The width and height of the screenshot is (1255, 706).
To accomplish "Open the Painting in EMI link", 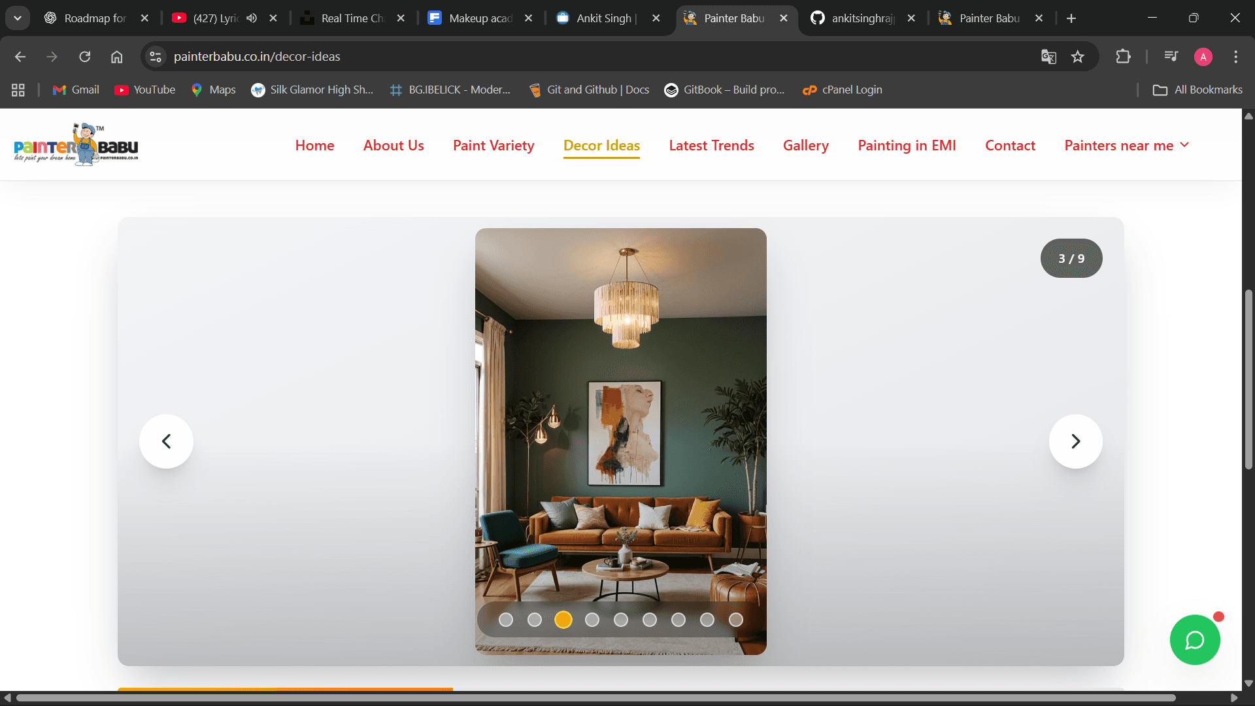I will pos(907,145).
